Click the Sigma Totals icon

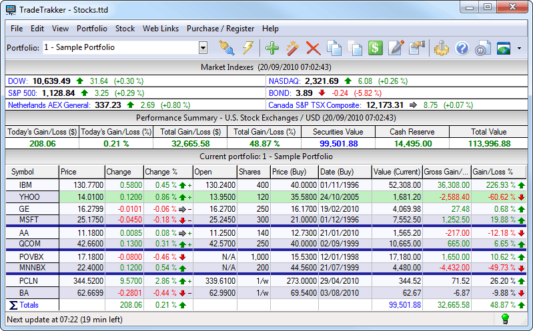13,305
